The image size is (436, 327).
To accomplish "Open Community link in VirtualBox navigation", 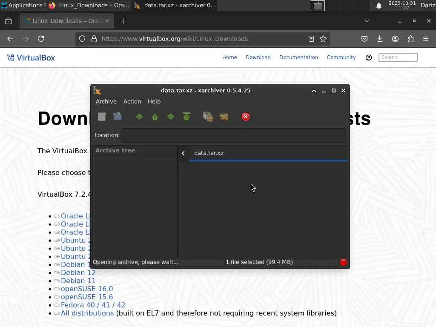I will (341, 57).
